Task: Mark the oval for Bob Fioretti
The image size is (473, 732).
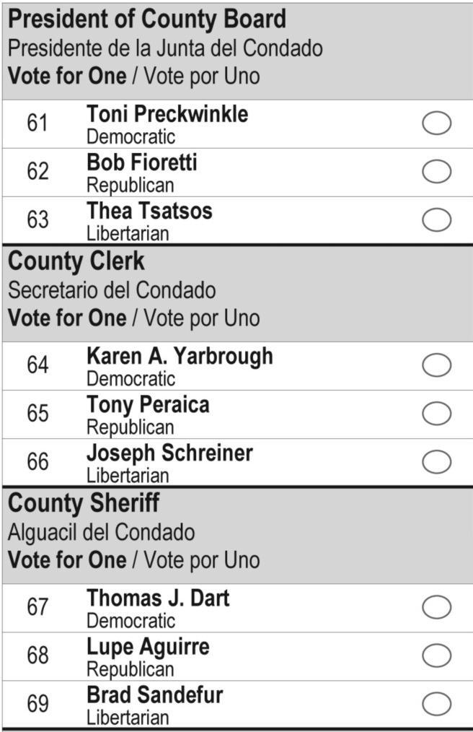Action: pyautogui.click(x=436, y=172)
